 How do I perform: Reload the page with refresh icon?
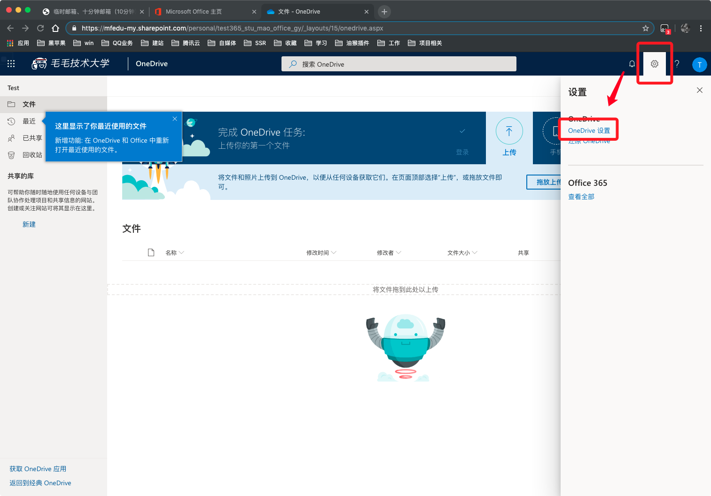click(x=40, y=28)
